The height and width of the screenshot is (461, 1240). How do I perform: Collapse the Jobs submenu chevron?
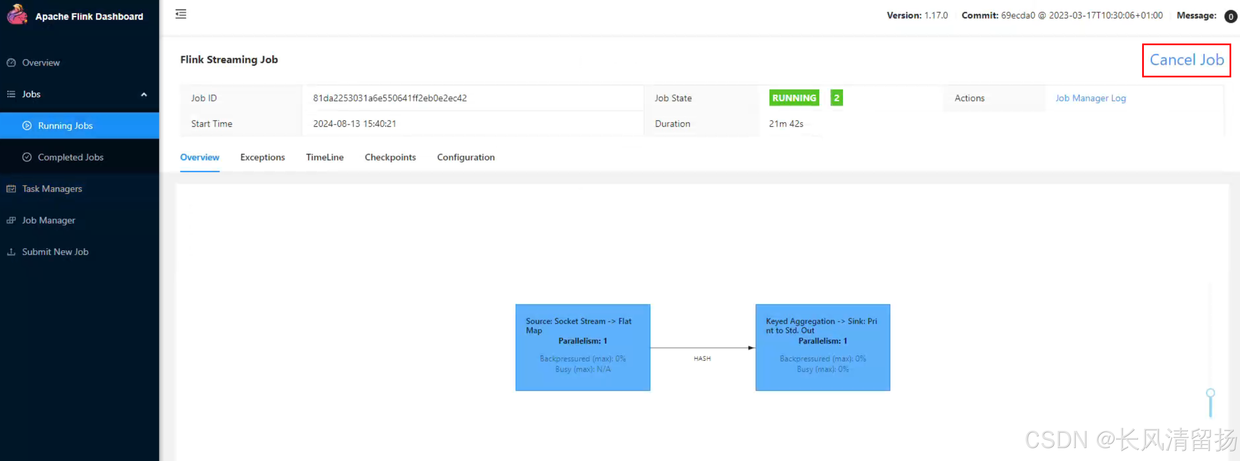coord(144,95)
